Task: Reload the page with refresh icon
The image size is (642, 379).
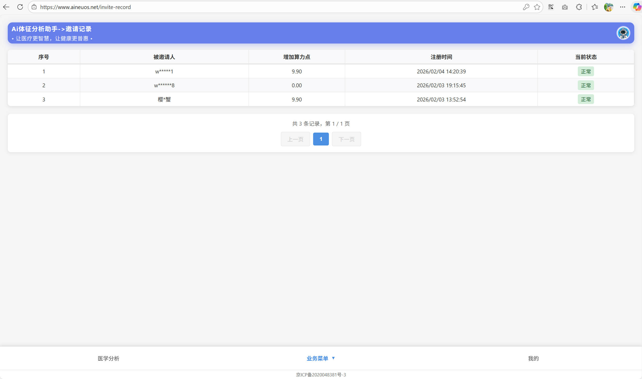Action: pos(20,7)
